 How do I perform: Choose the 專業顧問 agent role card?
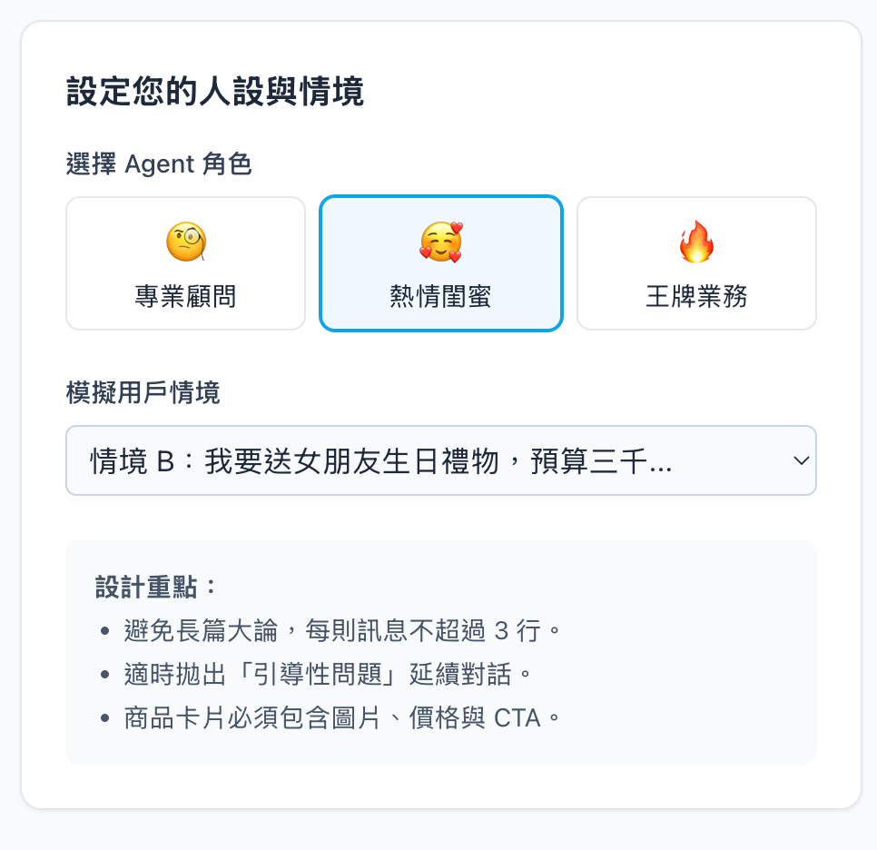(x=185, y=262)
